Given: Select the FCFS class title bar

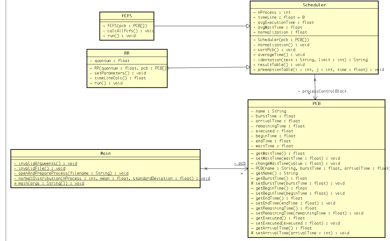Looking at the screenshot, I should [x=127, y=16].
